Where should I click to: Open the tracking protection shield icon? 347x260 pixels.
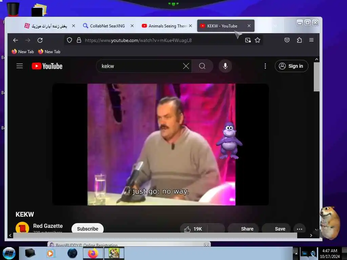click(x=69, y=40)
